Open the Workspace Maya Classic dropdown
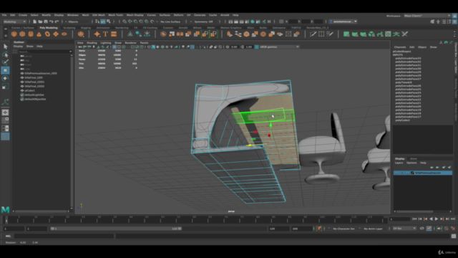The image size is (458, 258). [427, 16]
